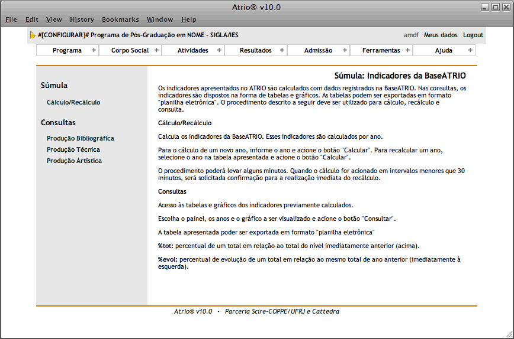The image size is (514, 339).
Task: Select the Resultados navigation tab
Action: tap(255, 50)
